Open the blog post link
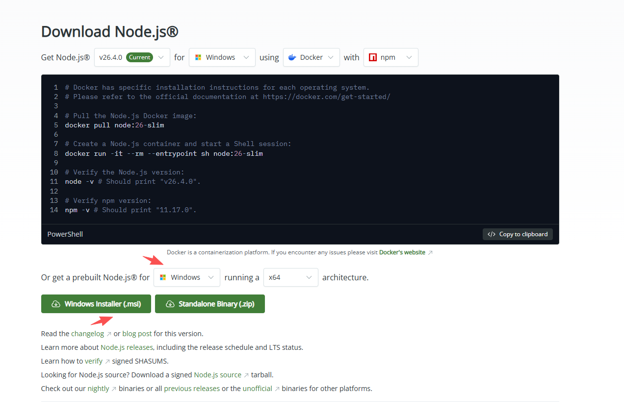Image resolution: width=624 pixels, height=417 pixels. point(137,334)
